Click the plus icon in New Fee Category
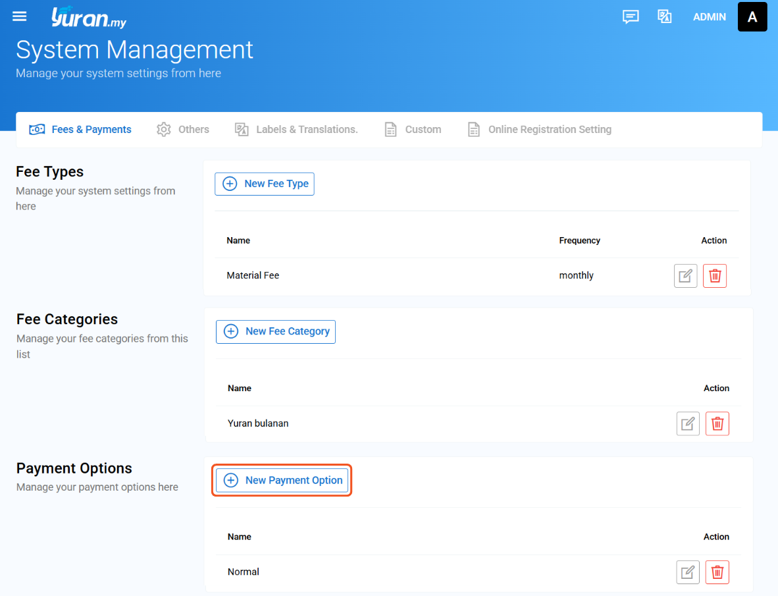 coord(231,331)
